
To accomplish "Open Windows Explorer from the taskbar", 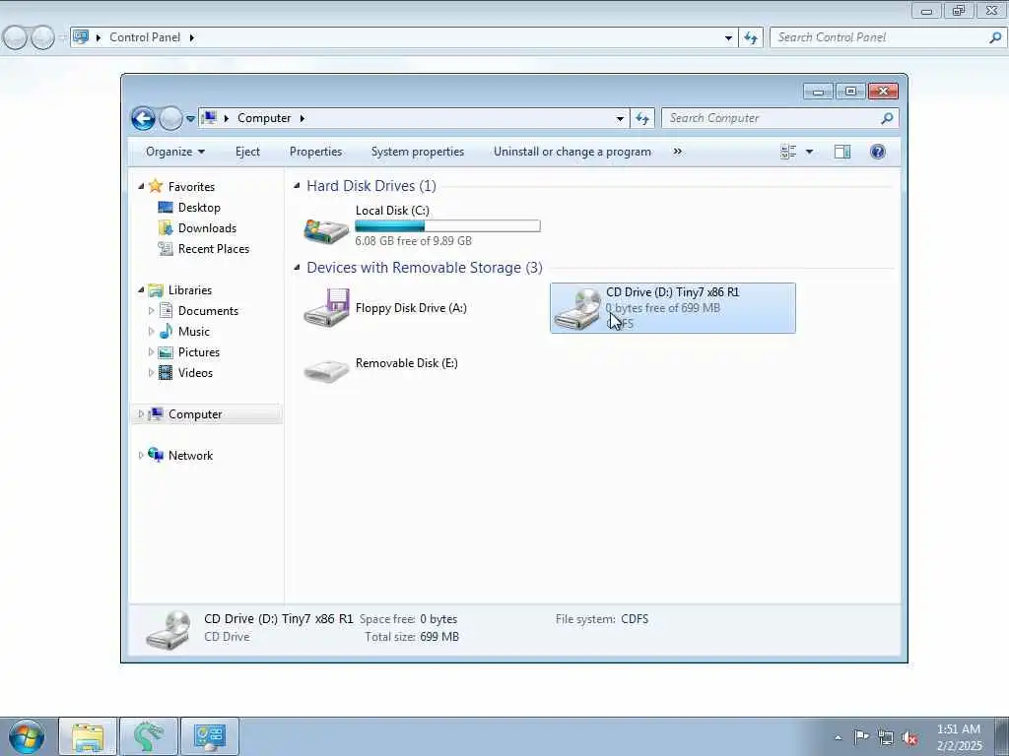I will coord(88,736).
